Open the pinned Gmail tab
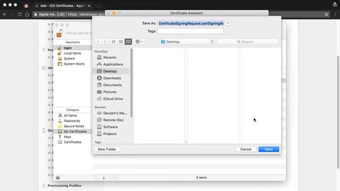 click(26, 6)
